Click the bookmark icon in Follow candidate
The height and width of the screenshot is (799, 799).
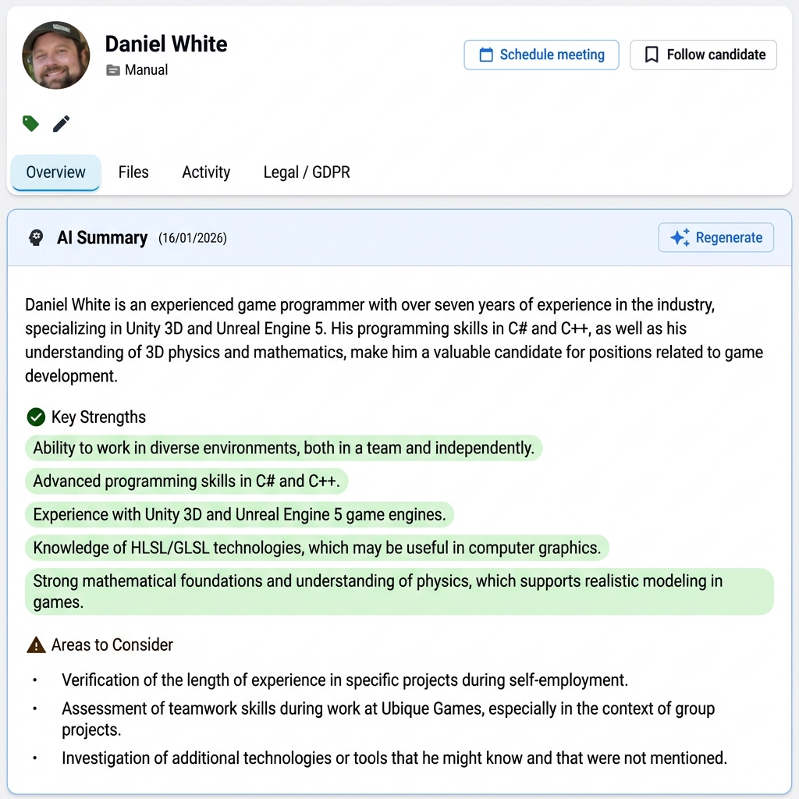652,55
